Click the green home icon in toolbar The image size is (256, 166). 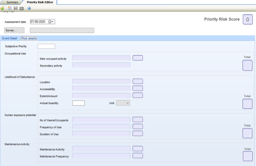click(2, 8)
